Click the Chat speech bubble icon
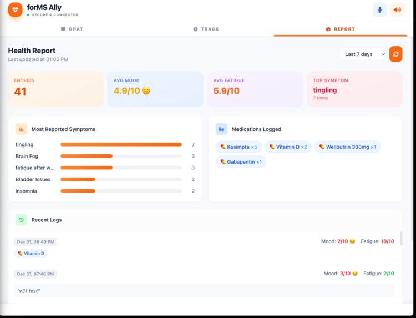The height and width of the screenshot is (318, 416). click(x=63, y=29)
